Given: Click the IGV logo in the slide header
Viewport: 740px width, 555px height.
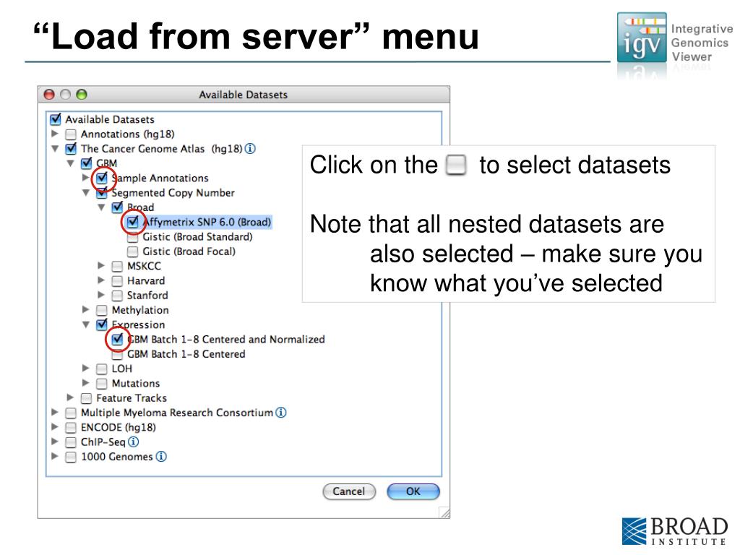Looking at the screenshot, I should point(642,38).
